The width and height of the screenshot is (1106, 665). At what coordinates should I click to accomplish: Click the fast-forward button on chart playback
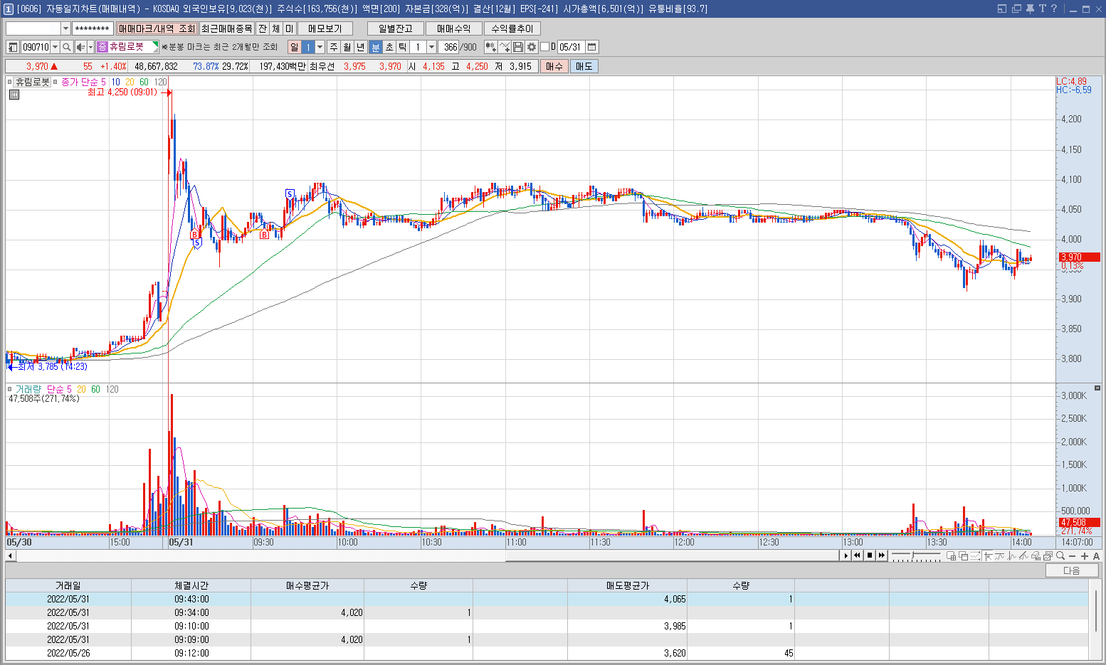[x=882, y=555]
